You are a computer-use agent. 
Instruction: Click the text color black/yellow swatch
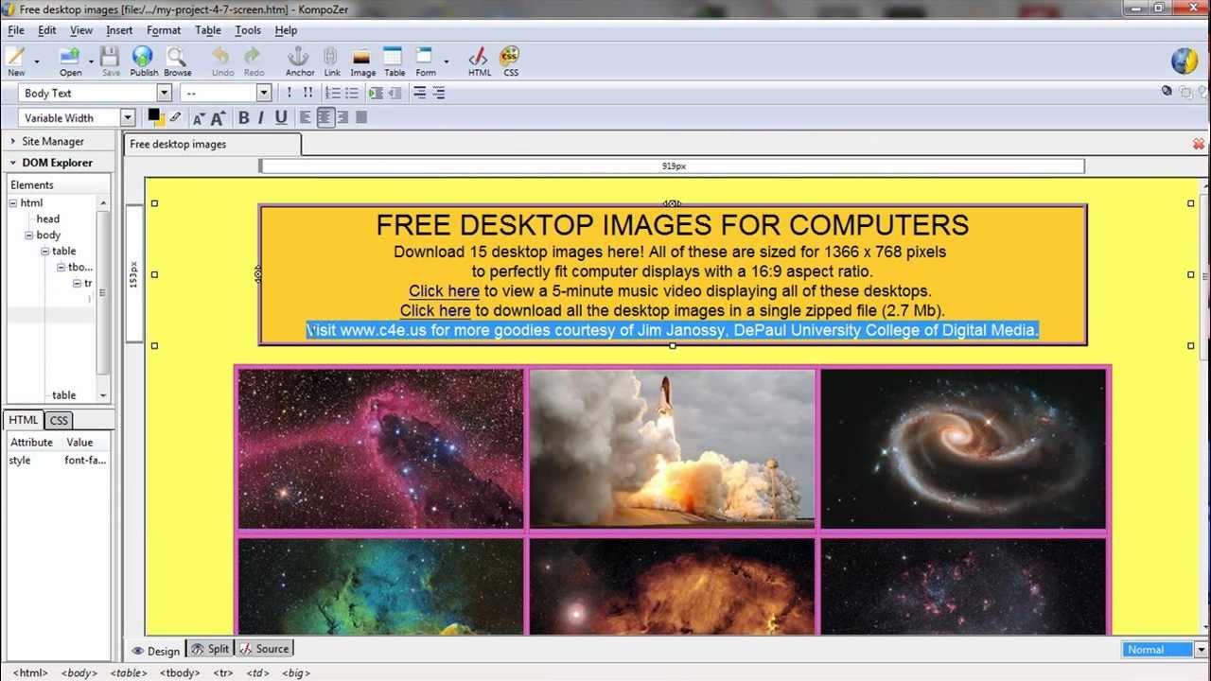pyautogui.click(x=156, y=117)
